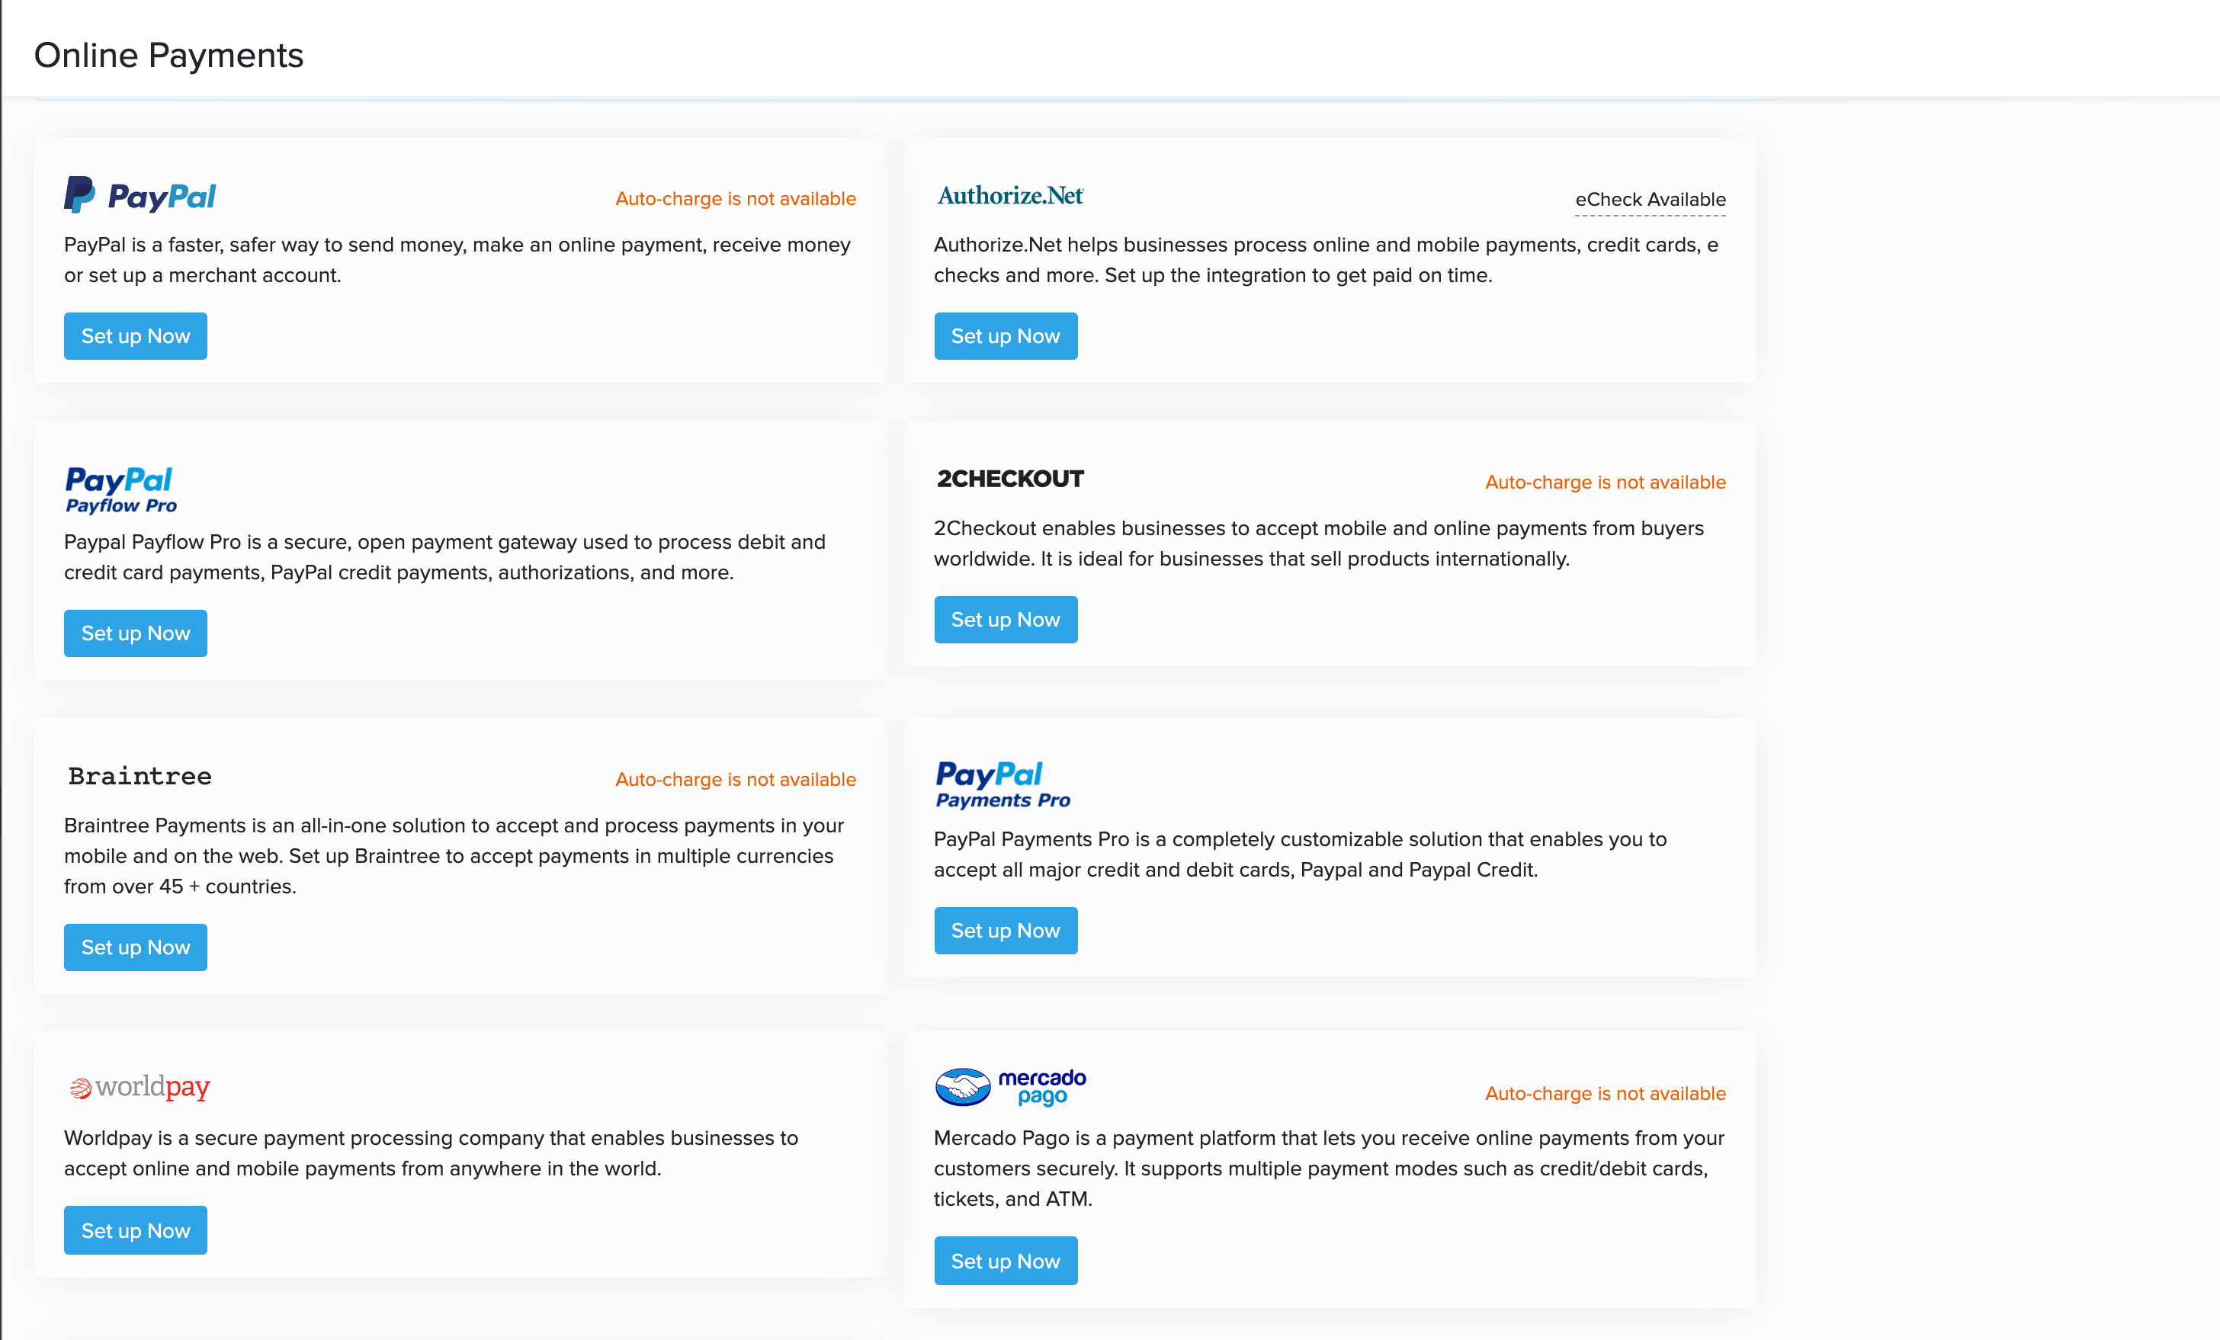Click the Authorize.Net logo
The image size is (2220, 1340).
1010,195
